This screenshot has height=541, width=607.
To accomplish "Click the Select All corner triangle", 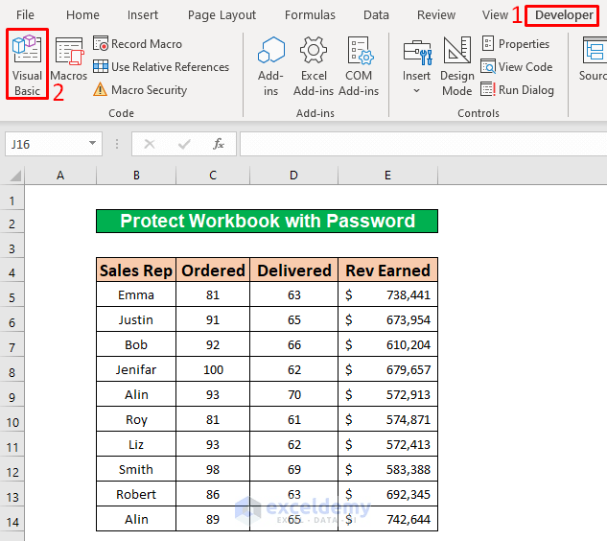I will pyautogui.click(x=15, y=176).
